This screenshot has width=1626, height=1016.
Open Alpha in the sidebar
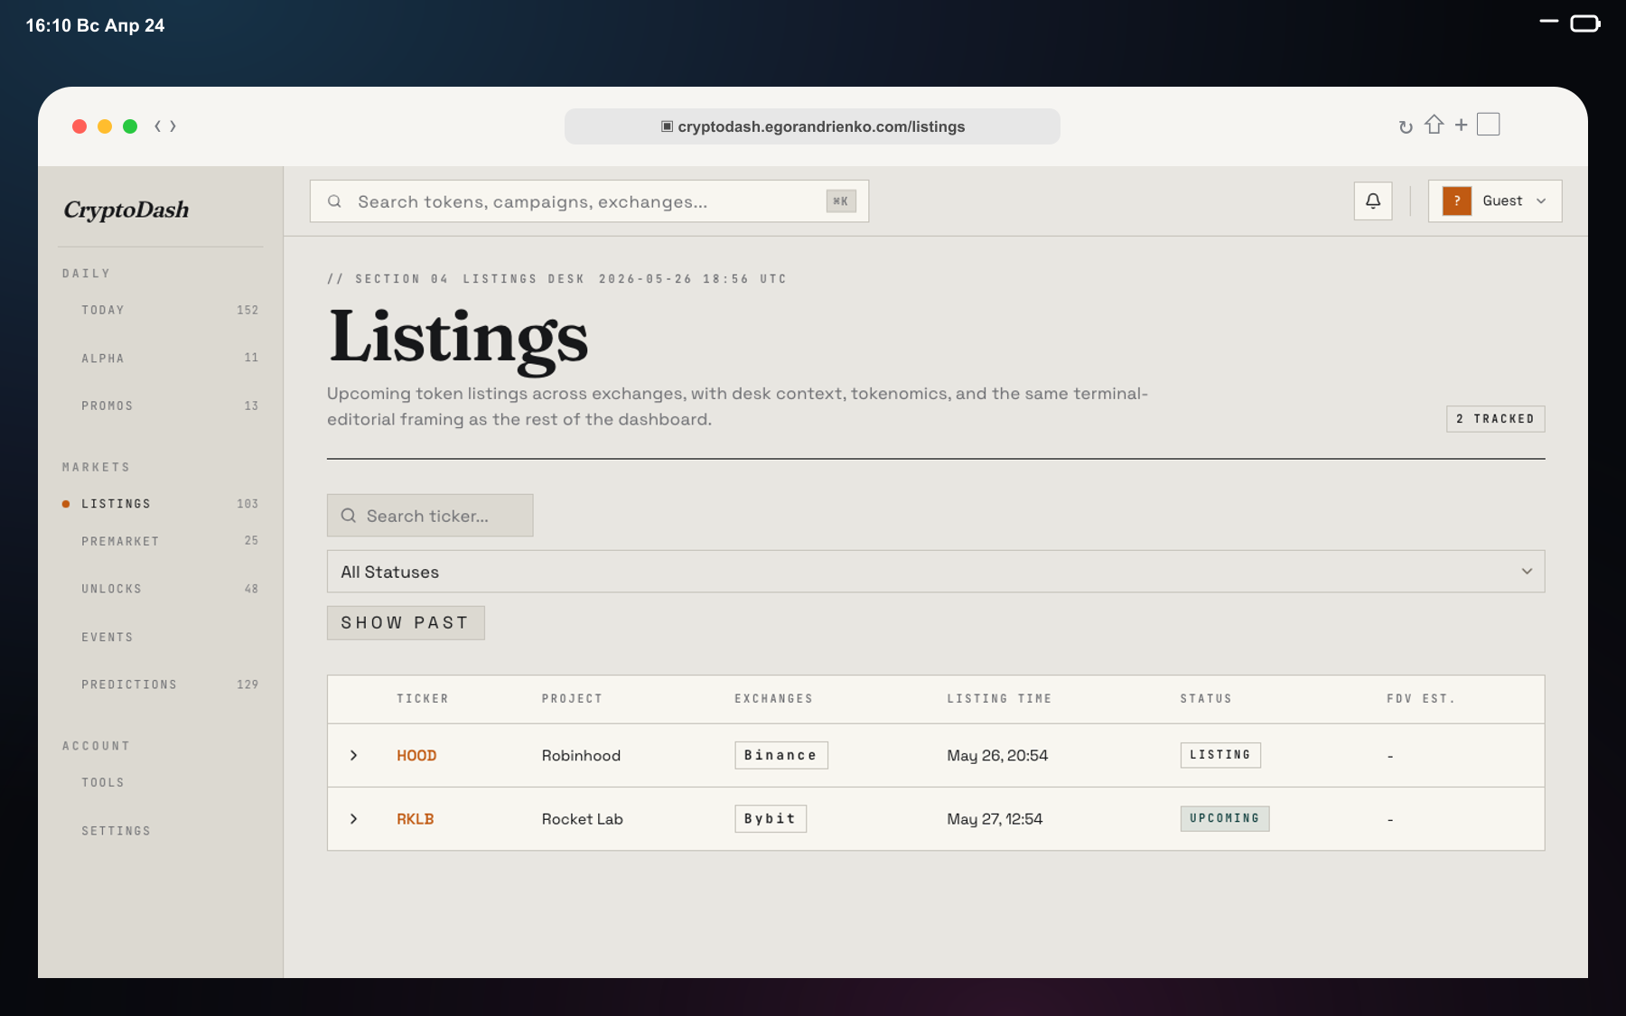click(x=160, y=358)
